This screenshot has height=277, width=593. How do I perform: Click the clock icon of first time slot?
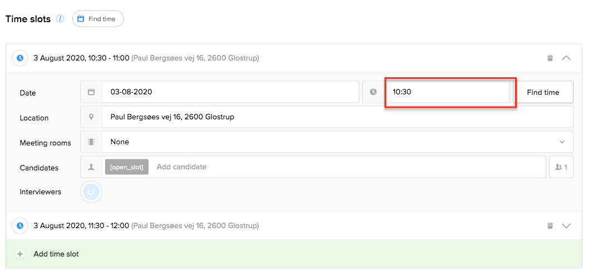(x=20, y=58)
